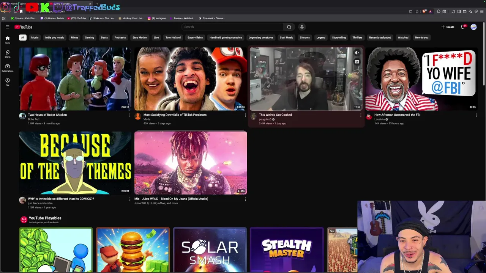Open the Brave Wallet icon

coord(465,11)
